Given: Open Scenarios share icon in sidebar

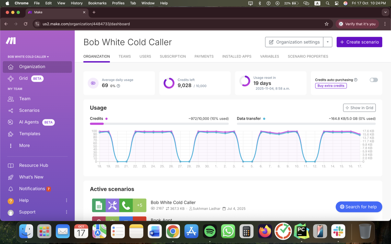Looking at the screenshot, I should pos(11,111).
